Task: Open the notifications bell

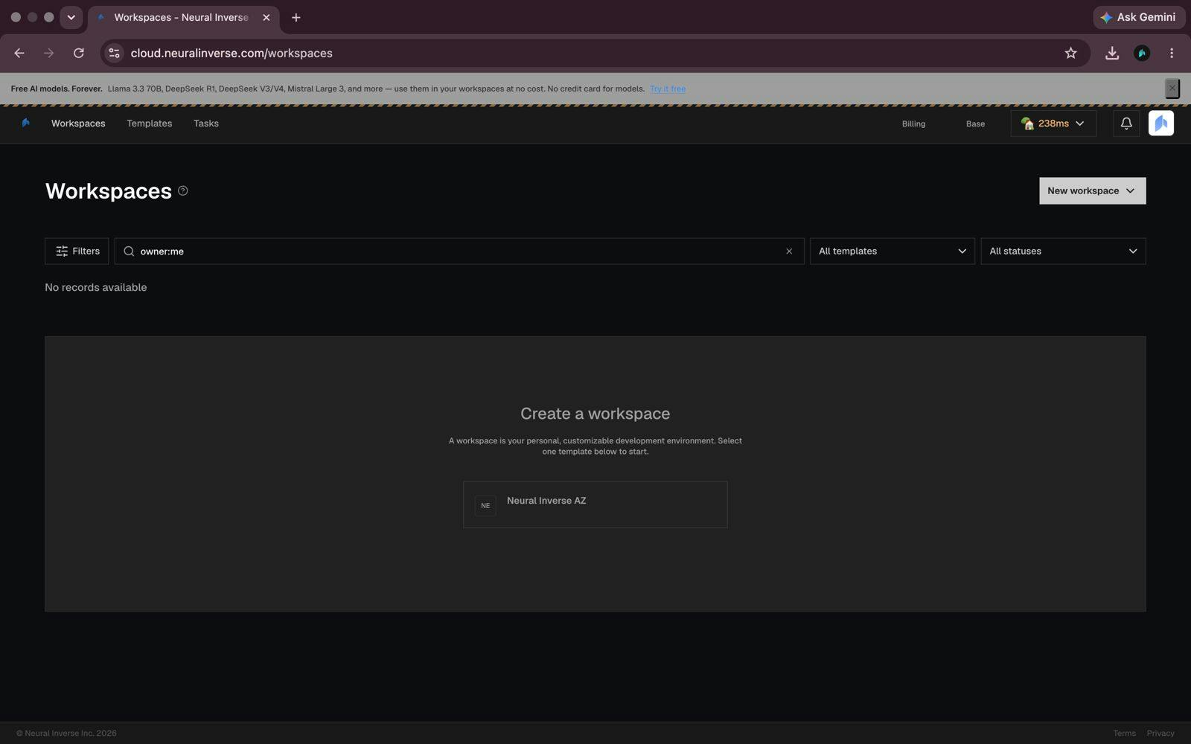Action: 1126,124
